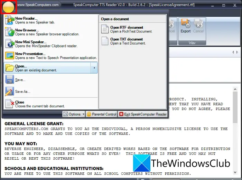The width and height of the screenshot is (242, 180).
Task: Click the Parental Control button
Action: pos(102,114)
